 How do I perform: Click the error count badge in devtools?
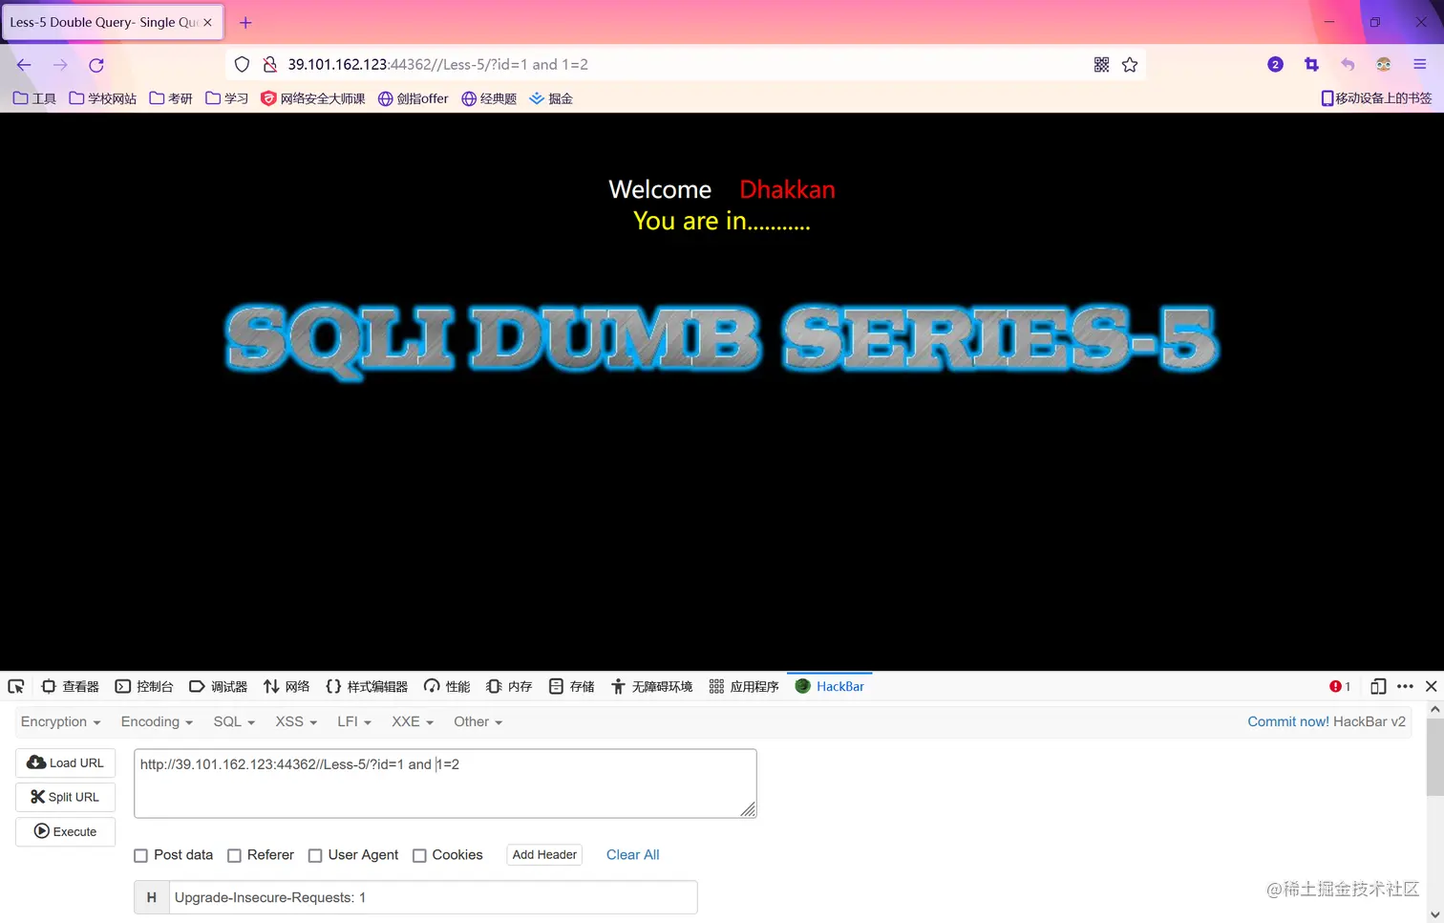tap(1339, 686)
